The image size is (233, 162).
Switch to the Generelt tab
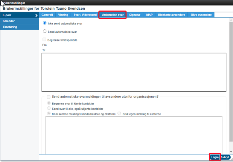(47, 15)
